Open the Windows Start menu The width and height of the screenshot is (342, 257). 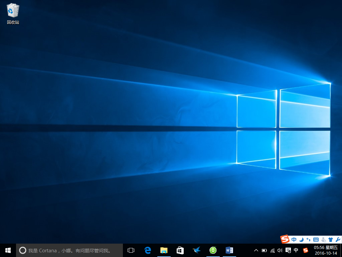pos(8,250)
